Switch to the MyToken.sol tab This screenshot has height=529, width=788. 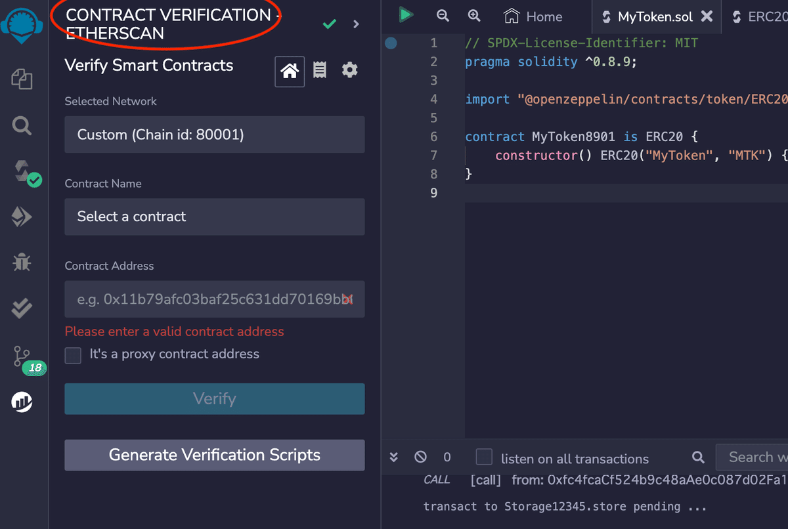(654, 16)
